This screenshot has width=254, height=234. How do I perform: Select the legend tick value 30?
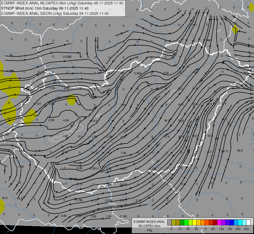[x=188, y=229]
